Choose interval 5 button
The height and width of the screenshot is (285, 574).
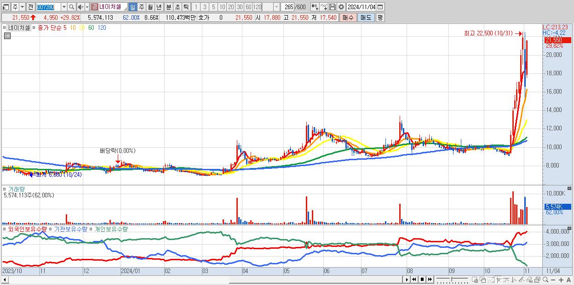tap(213, 7)
